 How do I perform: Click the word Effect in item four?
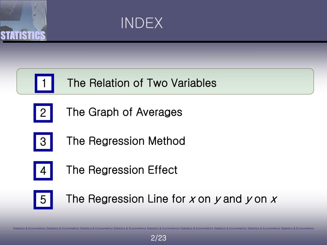tap(163, 170)
